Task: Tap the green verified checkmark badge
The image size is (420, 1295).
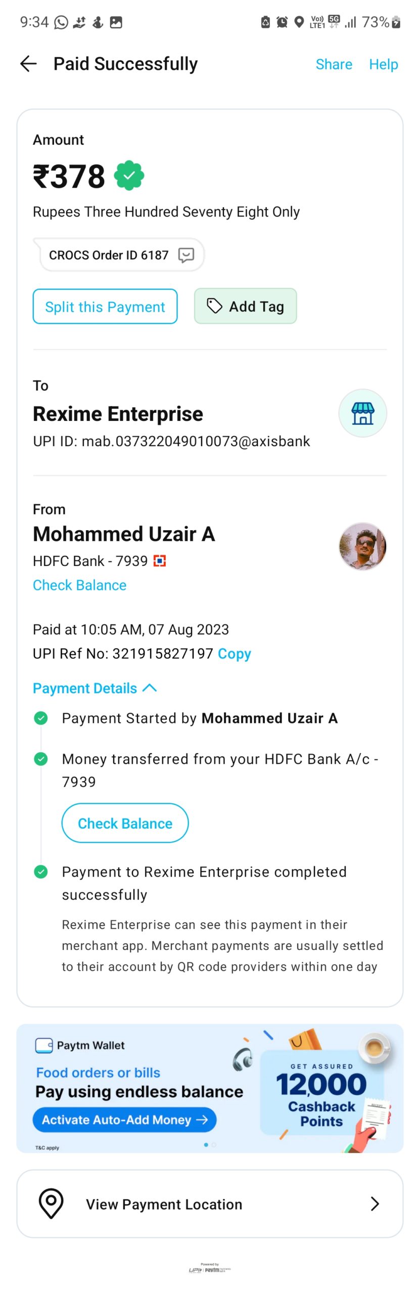Action: pos(129,176)
